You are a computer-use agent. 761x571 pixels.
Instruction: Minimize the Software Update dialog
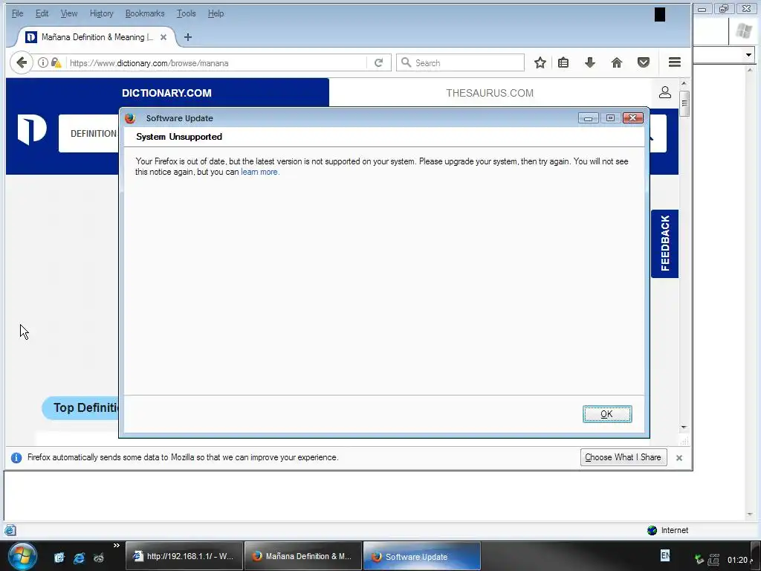[x=588, y=118]
